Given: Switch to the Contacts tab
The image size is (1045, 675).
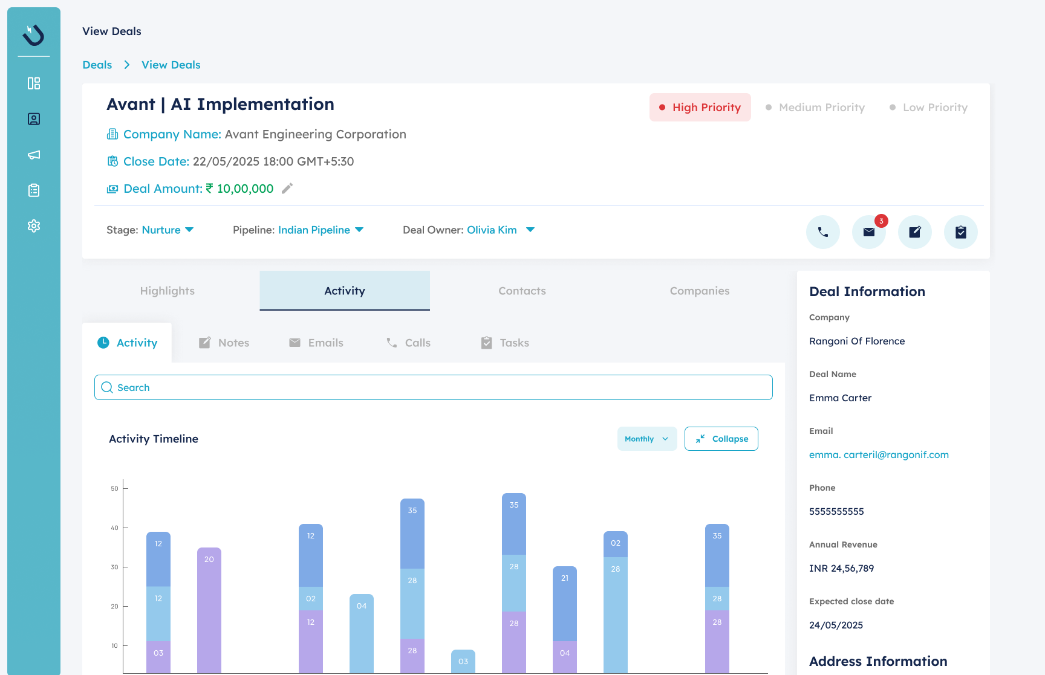Looking at the screenshot, I should coord(522,291).
